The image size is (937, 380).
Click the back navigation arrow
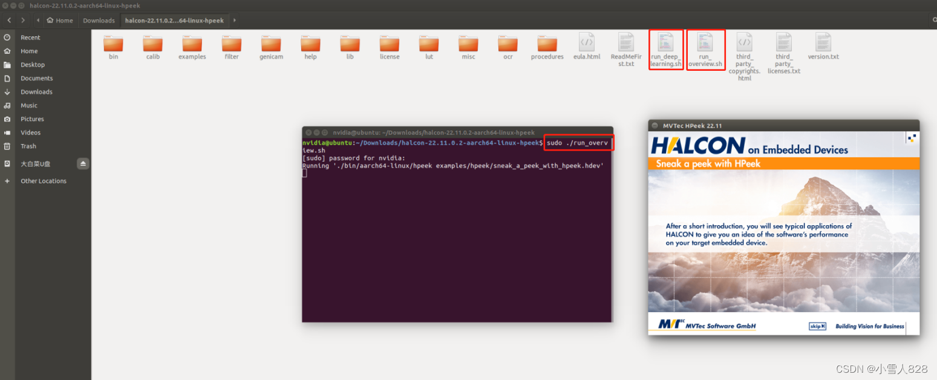pos(8,19)
